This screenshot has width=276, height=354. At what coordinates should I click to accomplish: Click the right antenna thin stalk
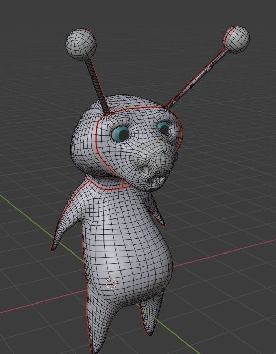(196, 78)
